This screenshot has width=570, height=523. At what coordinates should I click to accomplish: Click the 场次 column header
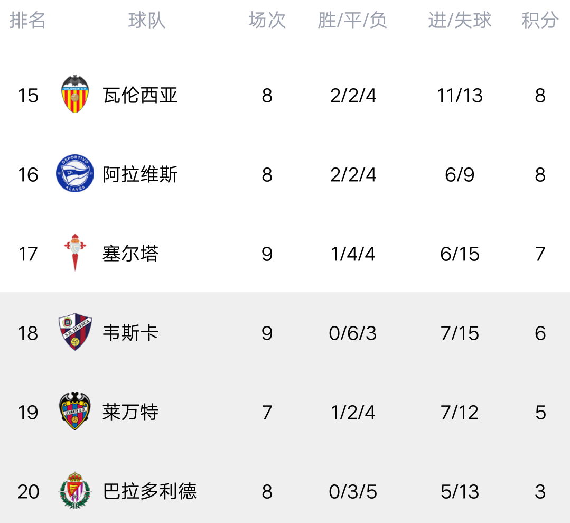point(267,20)
